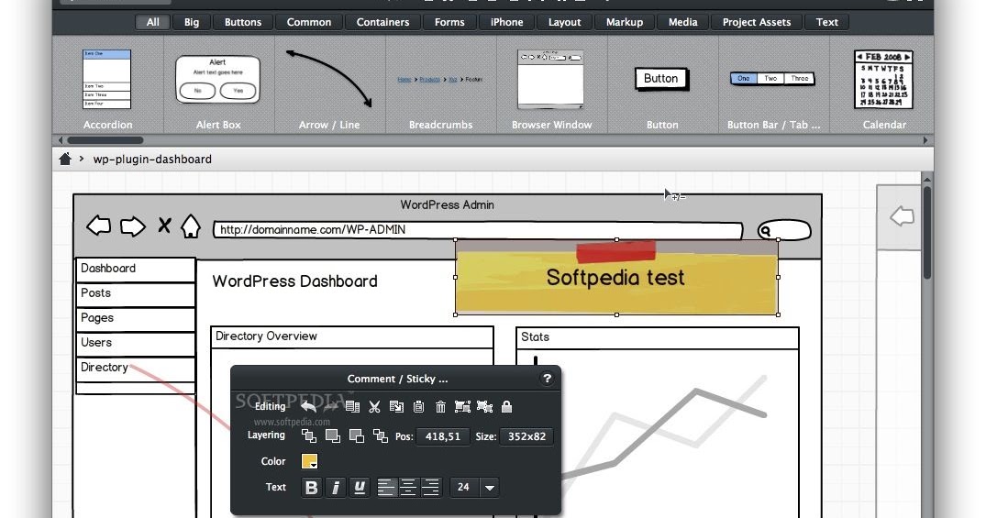Align sticky text to the right

point(431,487)
